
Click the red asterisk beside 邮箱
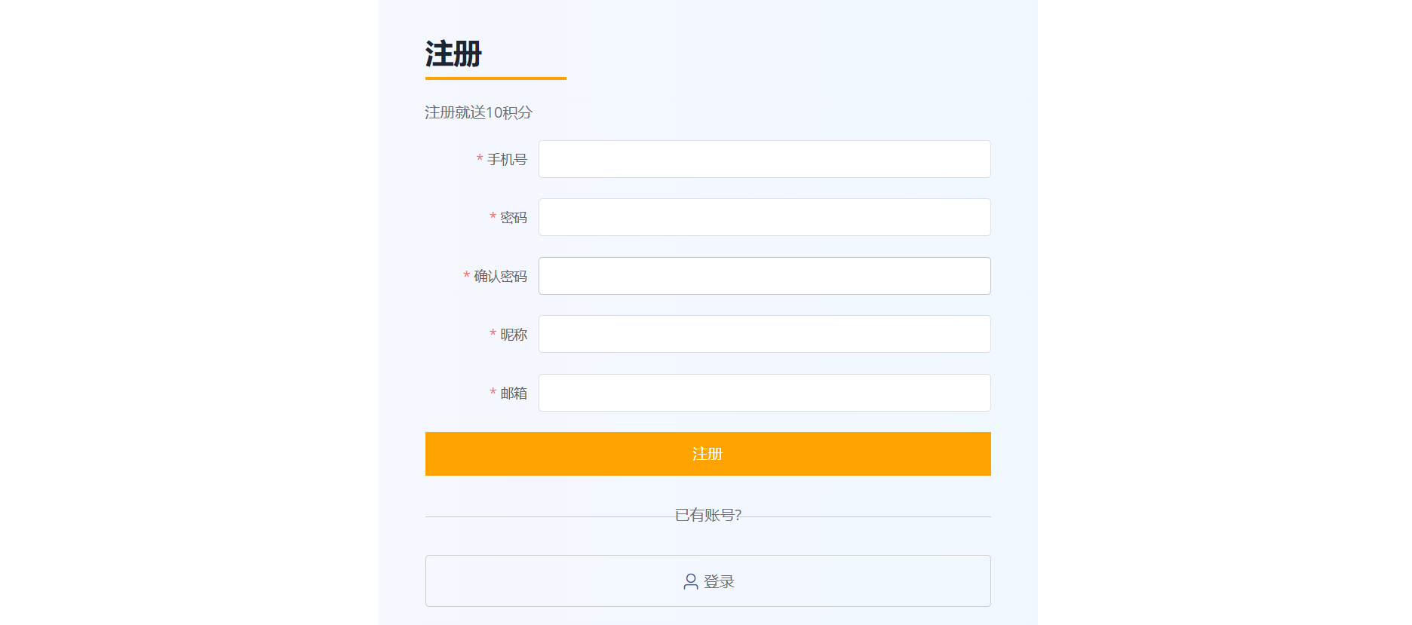(x=491, y=393)
